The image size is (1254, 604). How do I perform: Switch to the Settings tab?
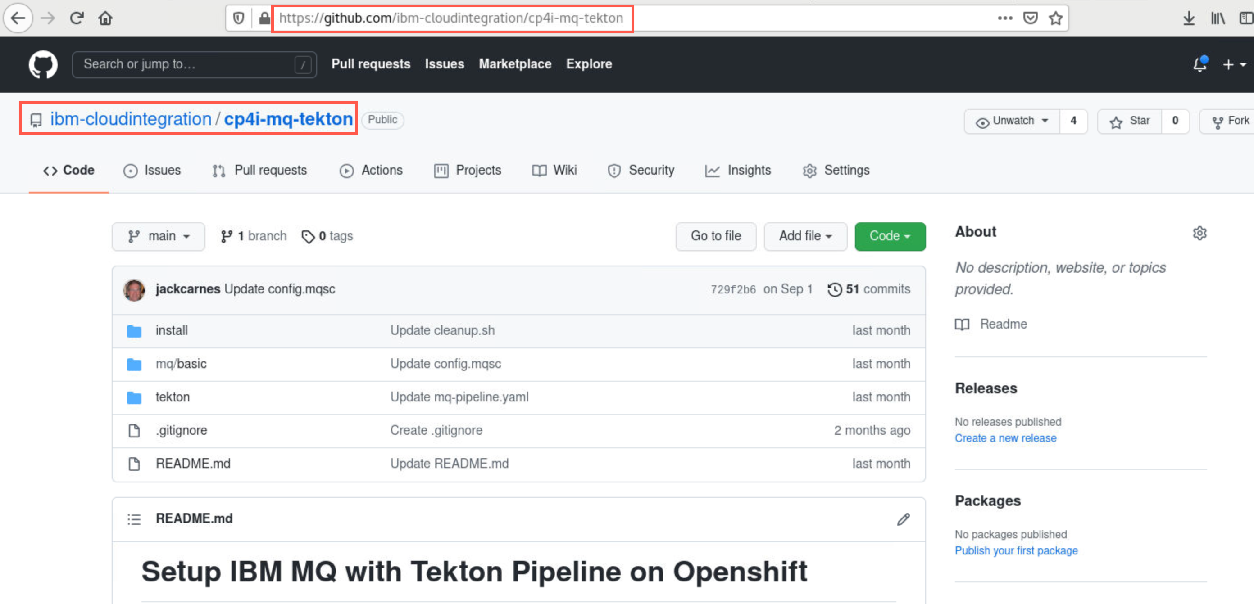pyautogui.click(x=836, y=170)
